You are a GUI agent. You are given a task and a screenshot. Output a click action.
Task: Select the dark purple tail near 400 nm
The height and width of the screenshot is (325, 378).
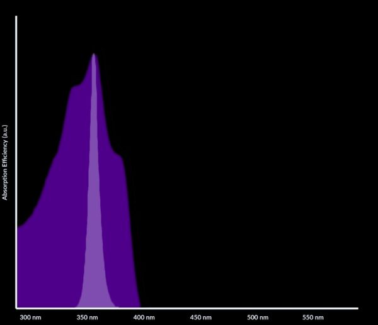136,295
